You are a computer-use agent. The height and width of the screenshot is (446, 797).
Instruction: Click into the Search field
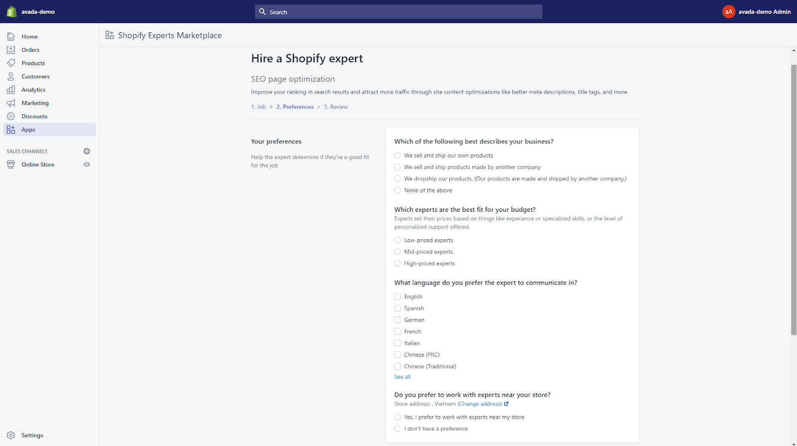pyautogui.click(x=398, y=11)
